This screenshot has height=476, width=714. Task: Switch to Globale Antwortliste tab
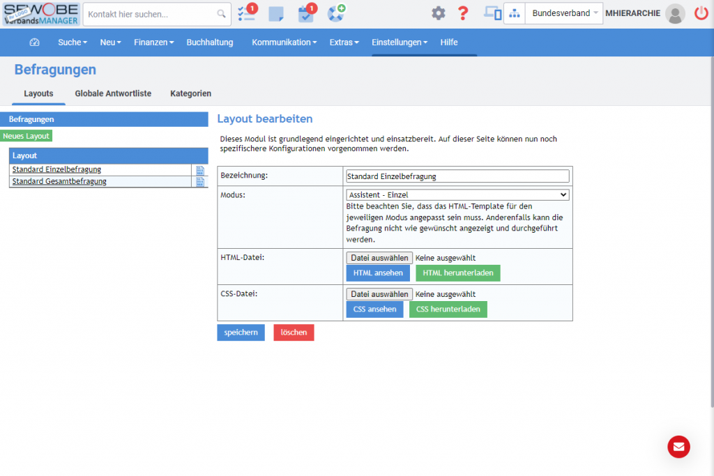pyautogui.click(x=113, y=93)
